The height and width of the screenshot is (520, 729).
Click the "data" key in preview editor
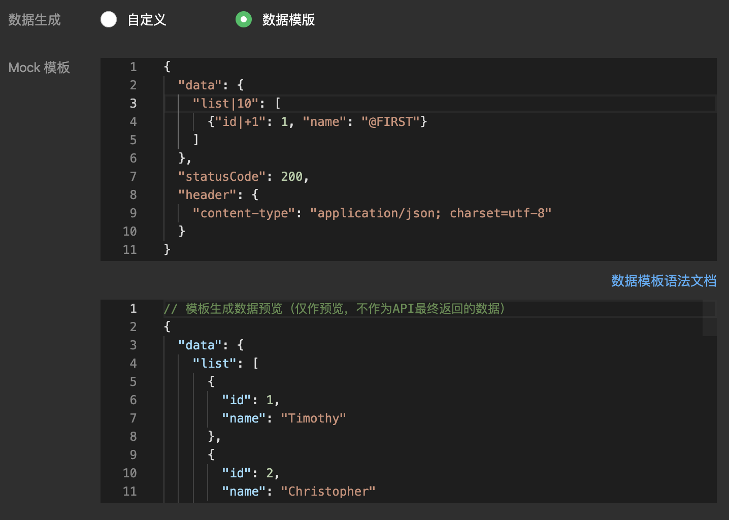[x=200, y=345]
